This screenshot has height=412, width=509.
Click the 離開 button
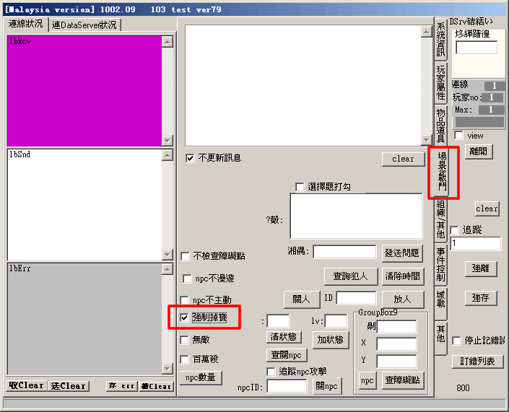pyautogui.click(x=478, y=152)
